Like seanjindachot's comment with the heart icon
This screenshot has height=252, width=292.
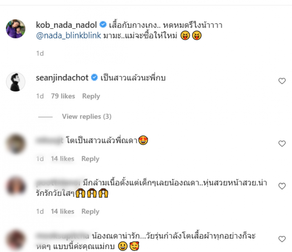pos(282,81)
